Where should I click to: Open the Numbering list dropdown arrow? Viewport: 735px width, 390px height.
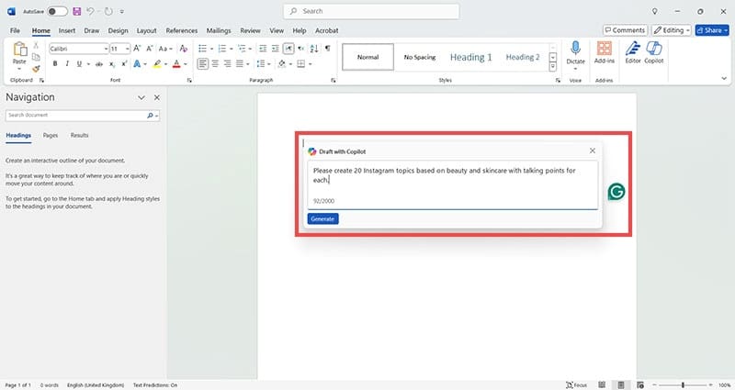pos(232,49)
